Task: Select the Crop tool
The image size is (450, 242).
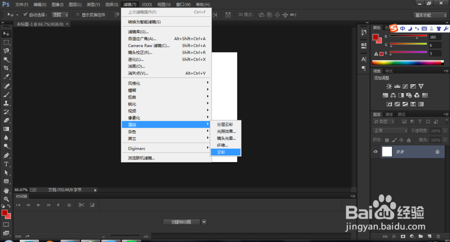Action: tap(6, 68)
